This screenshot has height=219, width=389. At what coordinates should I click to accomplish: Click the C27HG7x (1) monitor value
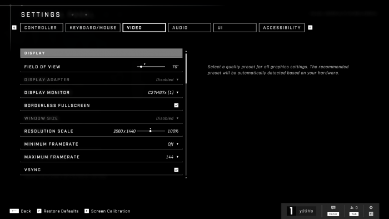coord(161,92)
